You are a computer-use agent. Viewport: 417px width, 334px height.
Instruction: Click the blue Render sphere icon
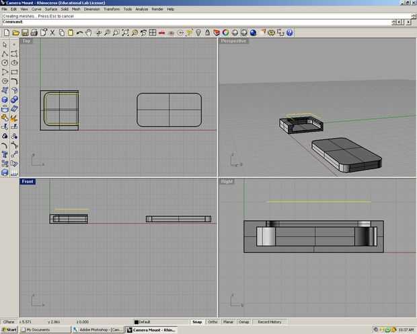click(x=253, y=33)
